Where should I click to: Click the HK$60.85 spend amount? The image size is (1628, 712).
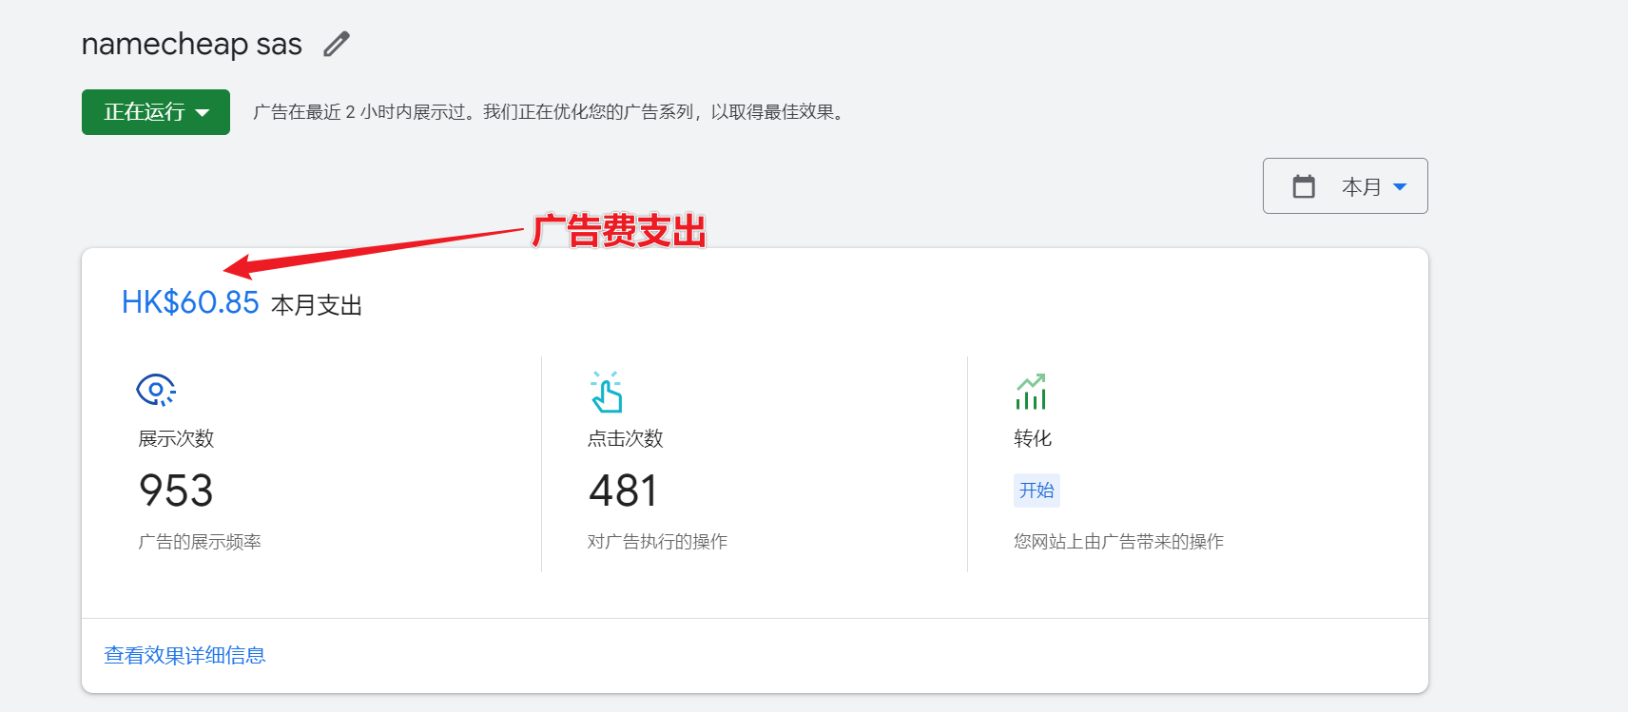click(190, 302)
